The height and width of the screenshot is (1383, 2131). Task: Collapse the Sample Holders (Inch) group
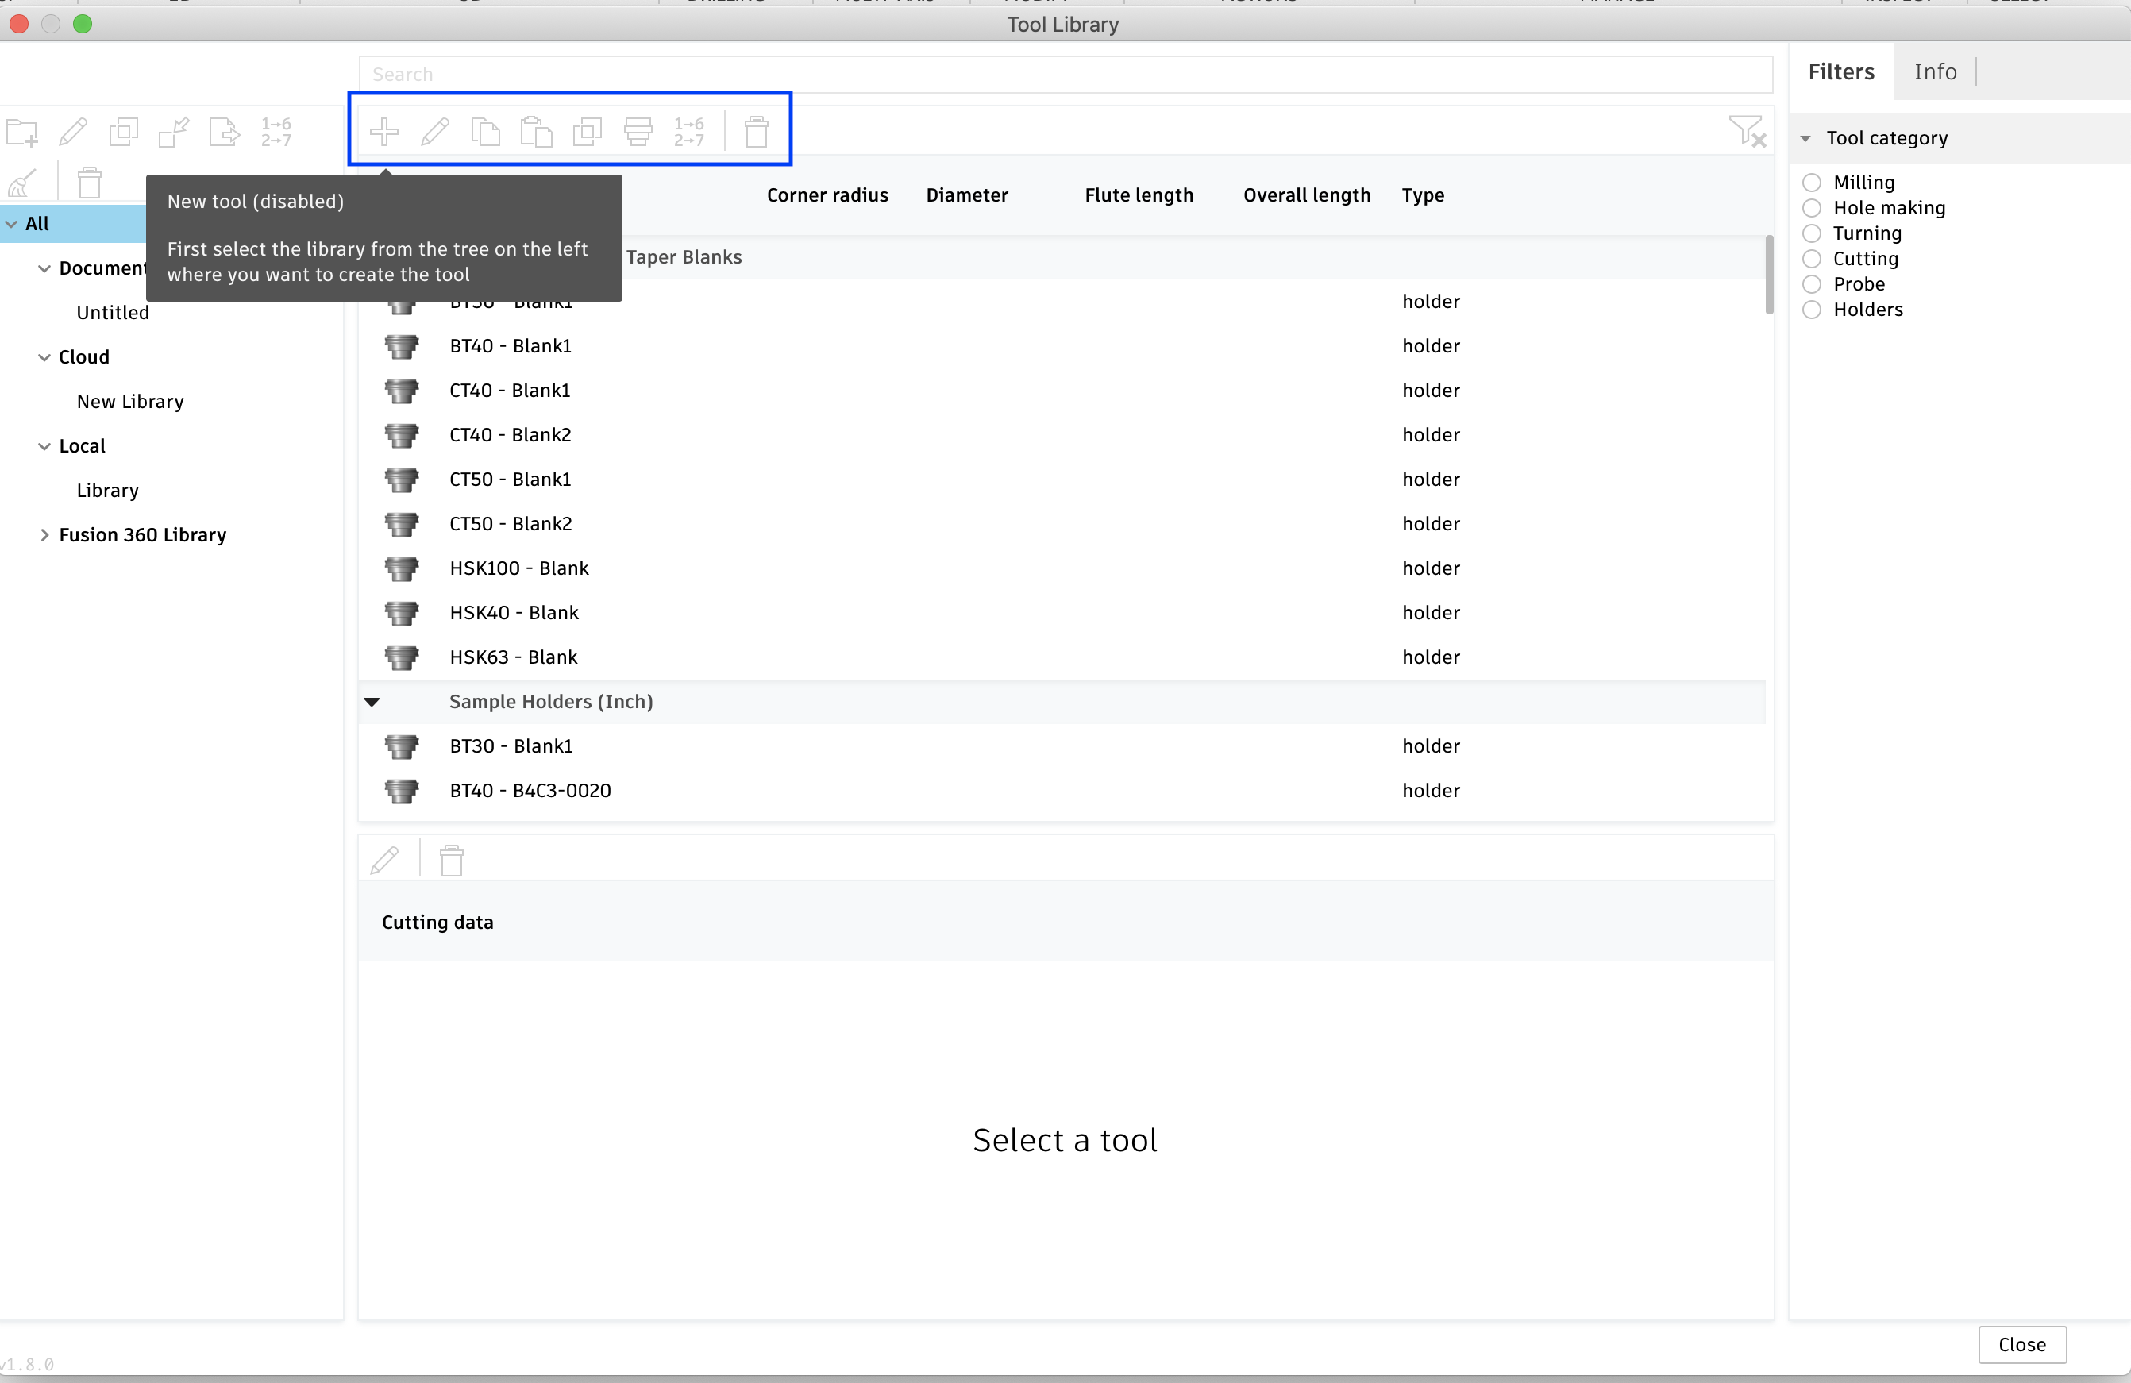tap(372, 702)
